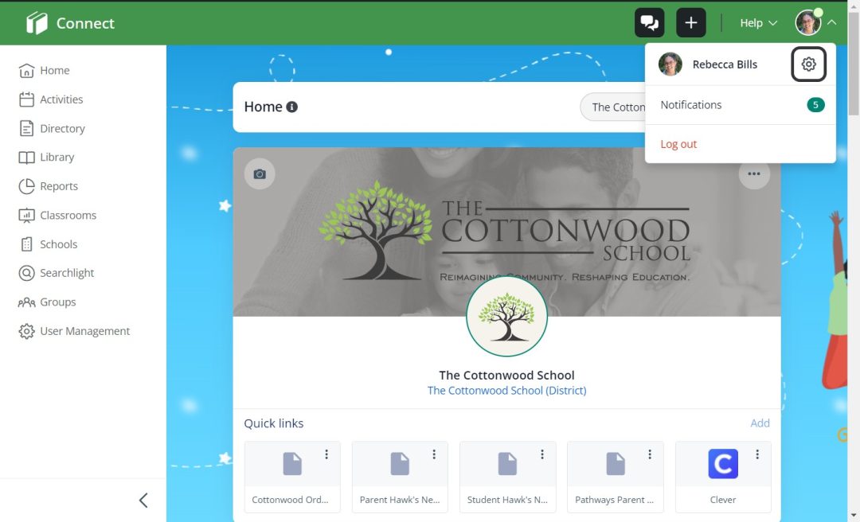The image size is (860, 522).
Task: Open kebab menu on Cottonwood Ord... link
Action: tap(326, 454)
